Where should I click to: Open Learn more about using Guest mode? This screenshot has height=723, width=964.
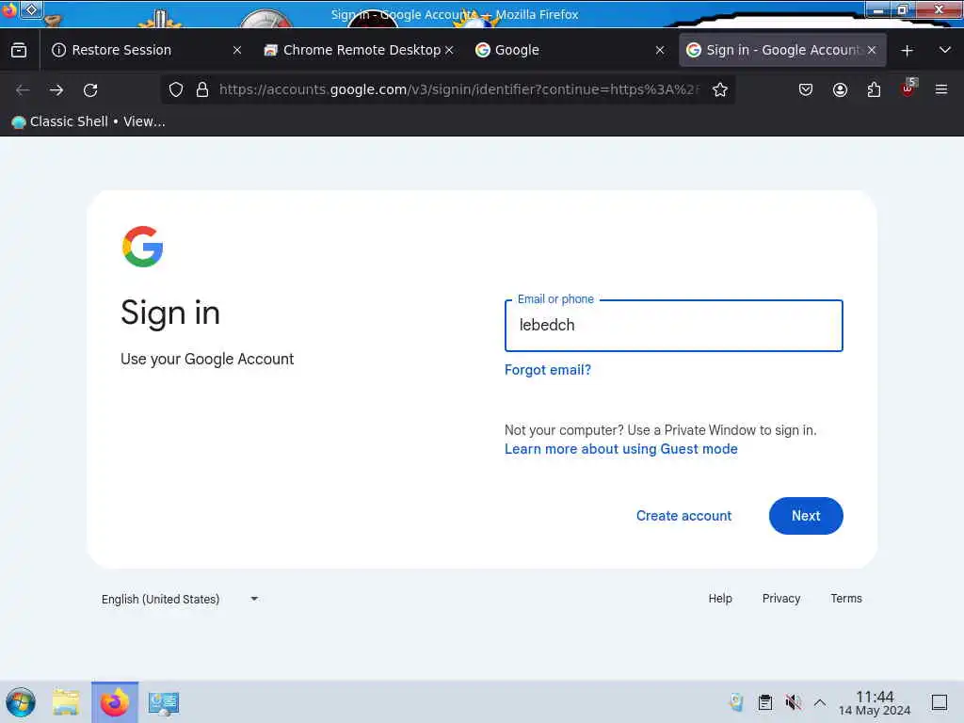point(621,449)
